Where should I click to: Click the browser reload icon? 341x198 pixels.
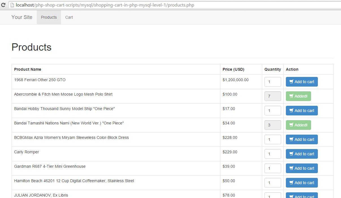click(x=3, y=5)
